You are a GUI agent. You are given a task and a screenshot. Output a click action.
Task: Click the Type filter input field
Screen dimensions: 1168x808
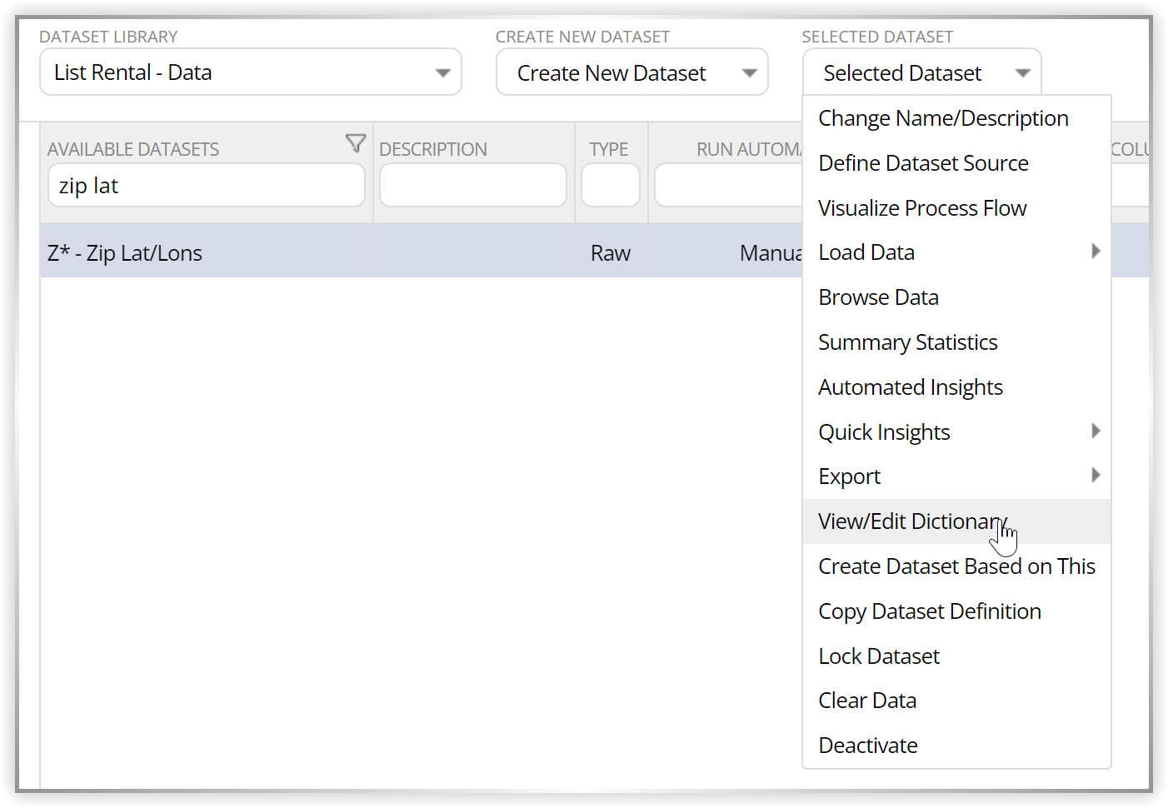[x=611, y=185]
